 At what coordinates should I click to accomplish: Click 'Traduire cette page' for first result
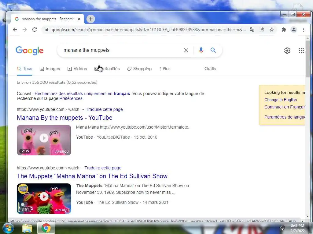coord(104,109)
